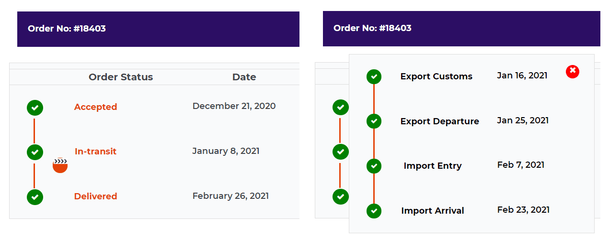Click the Date column header

(x=244, y=77)
